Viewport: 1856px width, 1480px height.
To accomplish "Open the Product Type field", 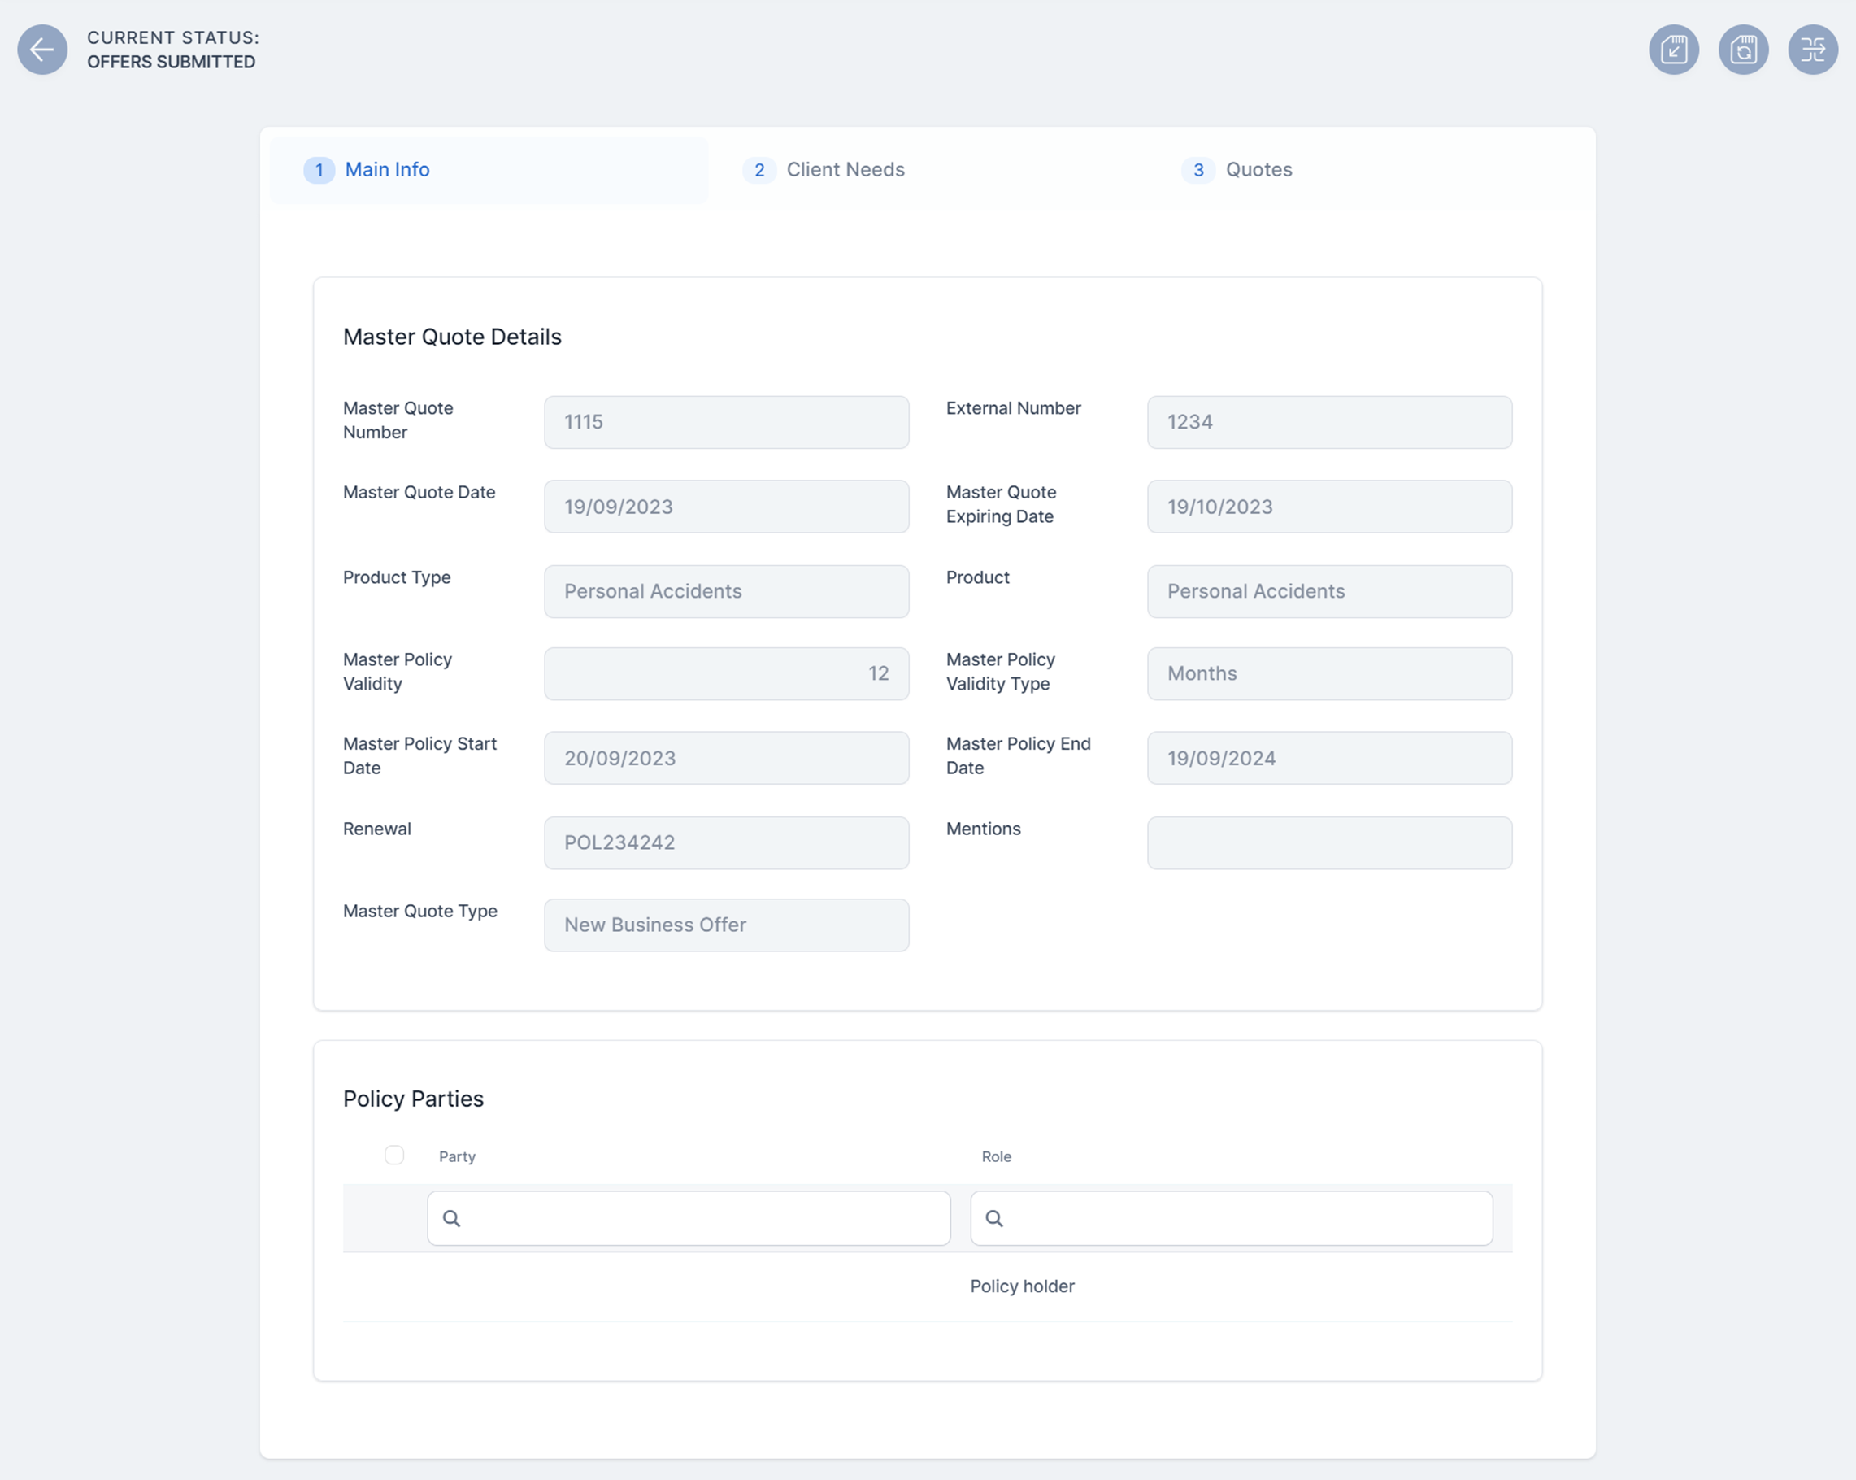I will (x=726, y=590).
